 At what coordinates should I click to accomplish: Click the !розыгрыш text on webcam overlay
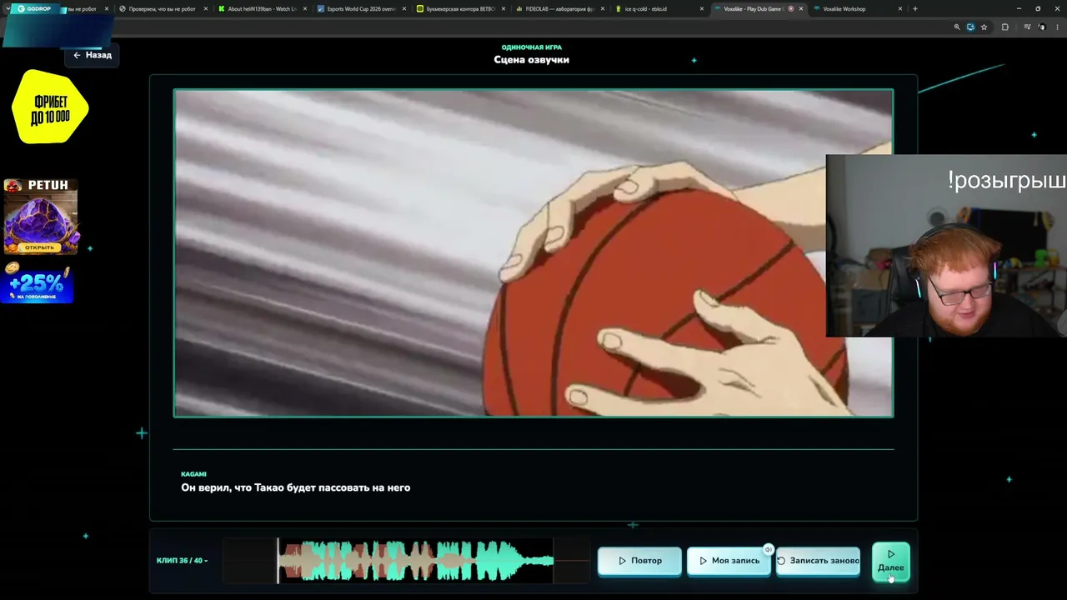pyautogui.click(x=1006, y=181)
